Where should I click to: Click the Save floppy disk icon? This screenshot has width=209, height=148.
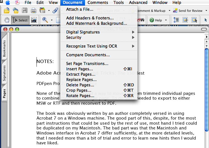pos(25,11)
